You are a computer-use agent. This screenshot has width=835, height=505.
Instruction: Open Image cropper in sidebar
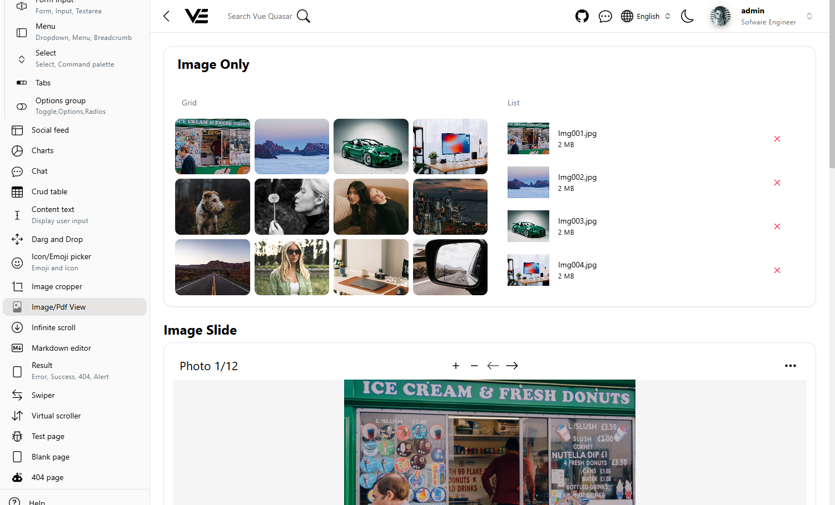(57, 286)
